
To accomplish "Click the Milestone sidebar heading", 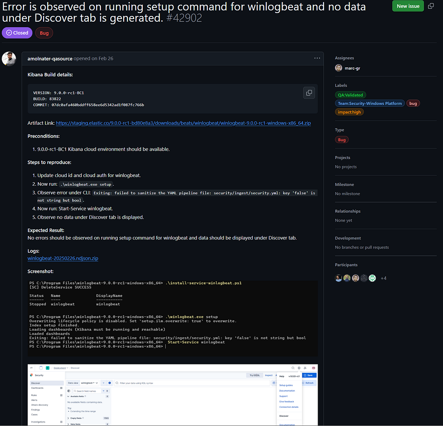I will click(x=344, y=184).
